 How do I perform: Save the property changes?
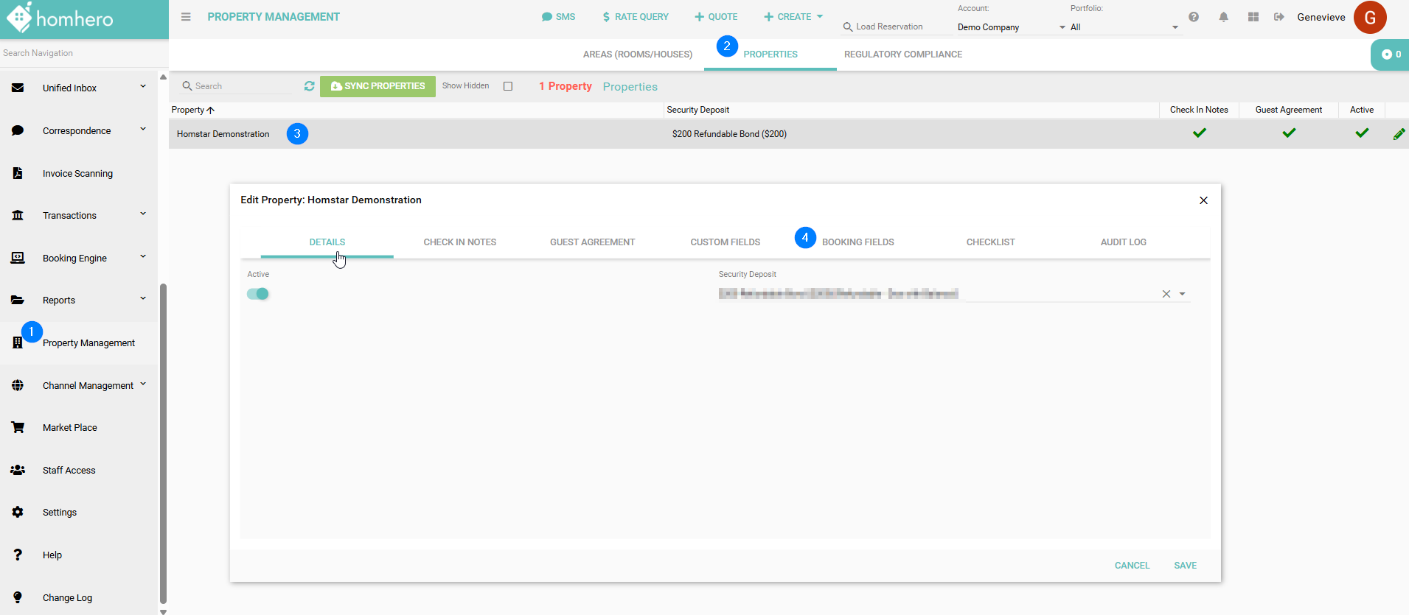[1185, 566]
